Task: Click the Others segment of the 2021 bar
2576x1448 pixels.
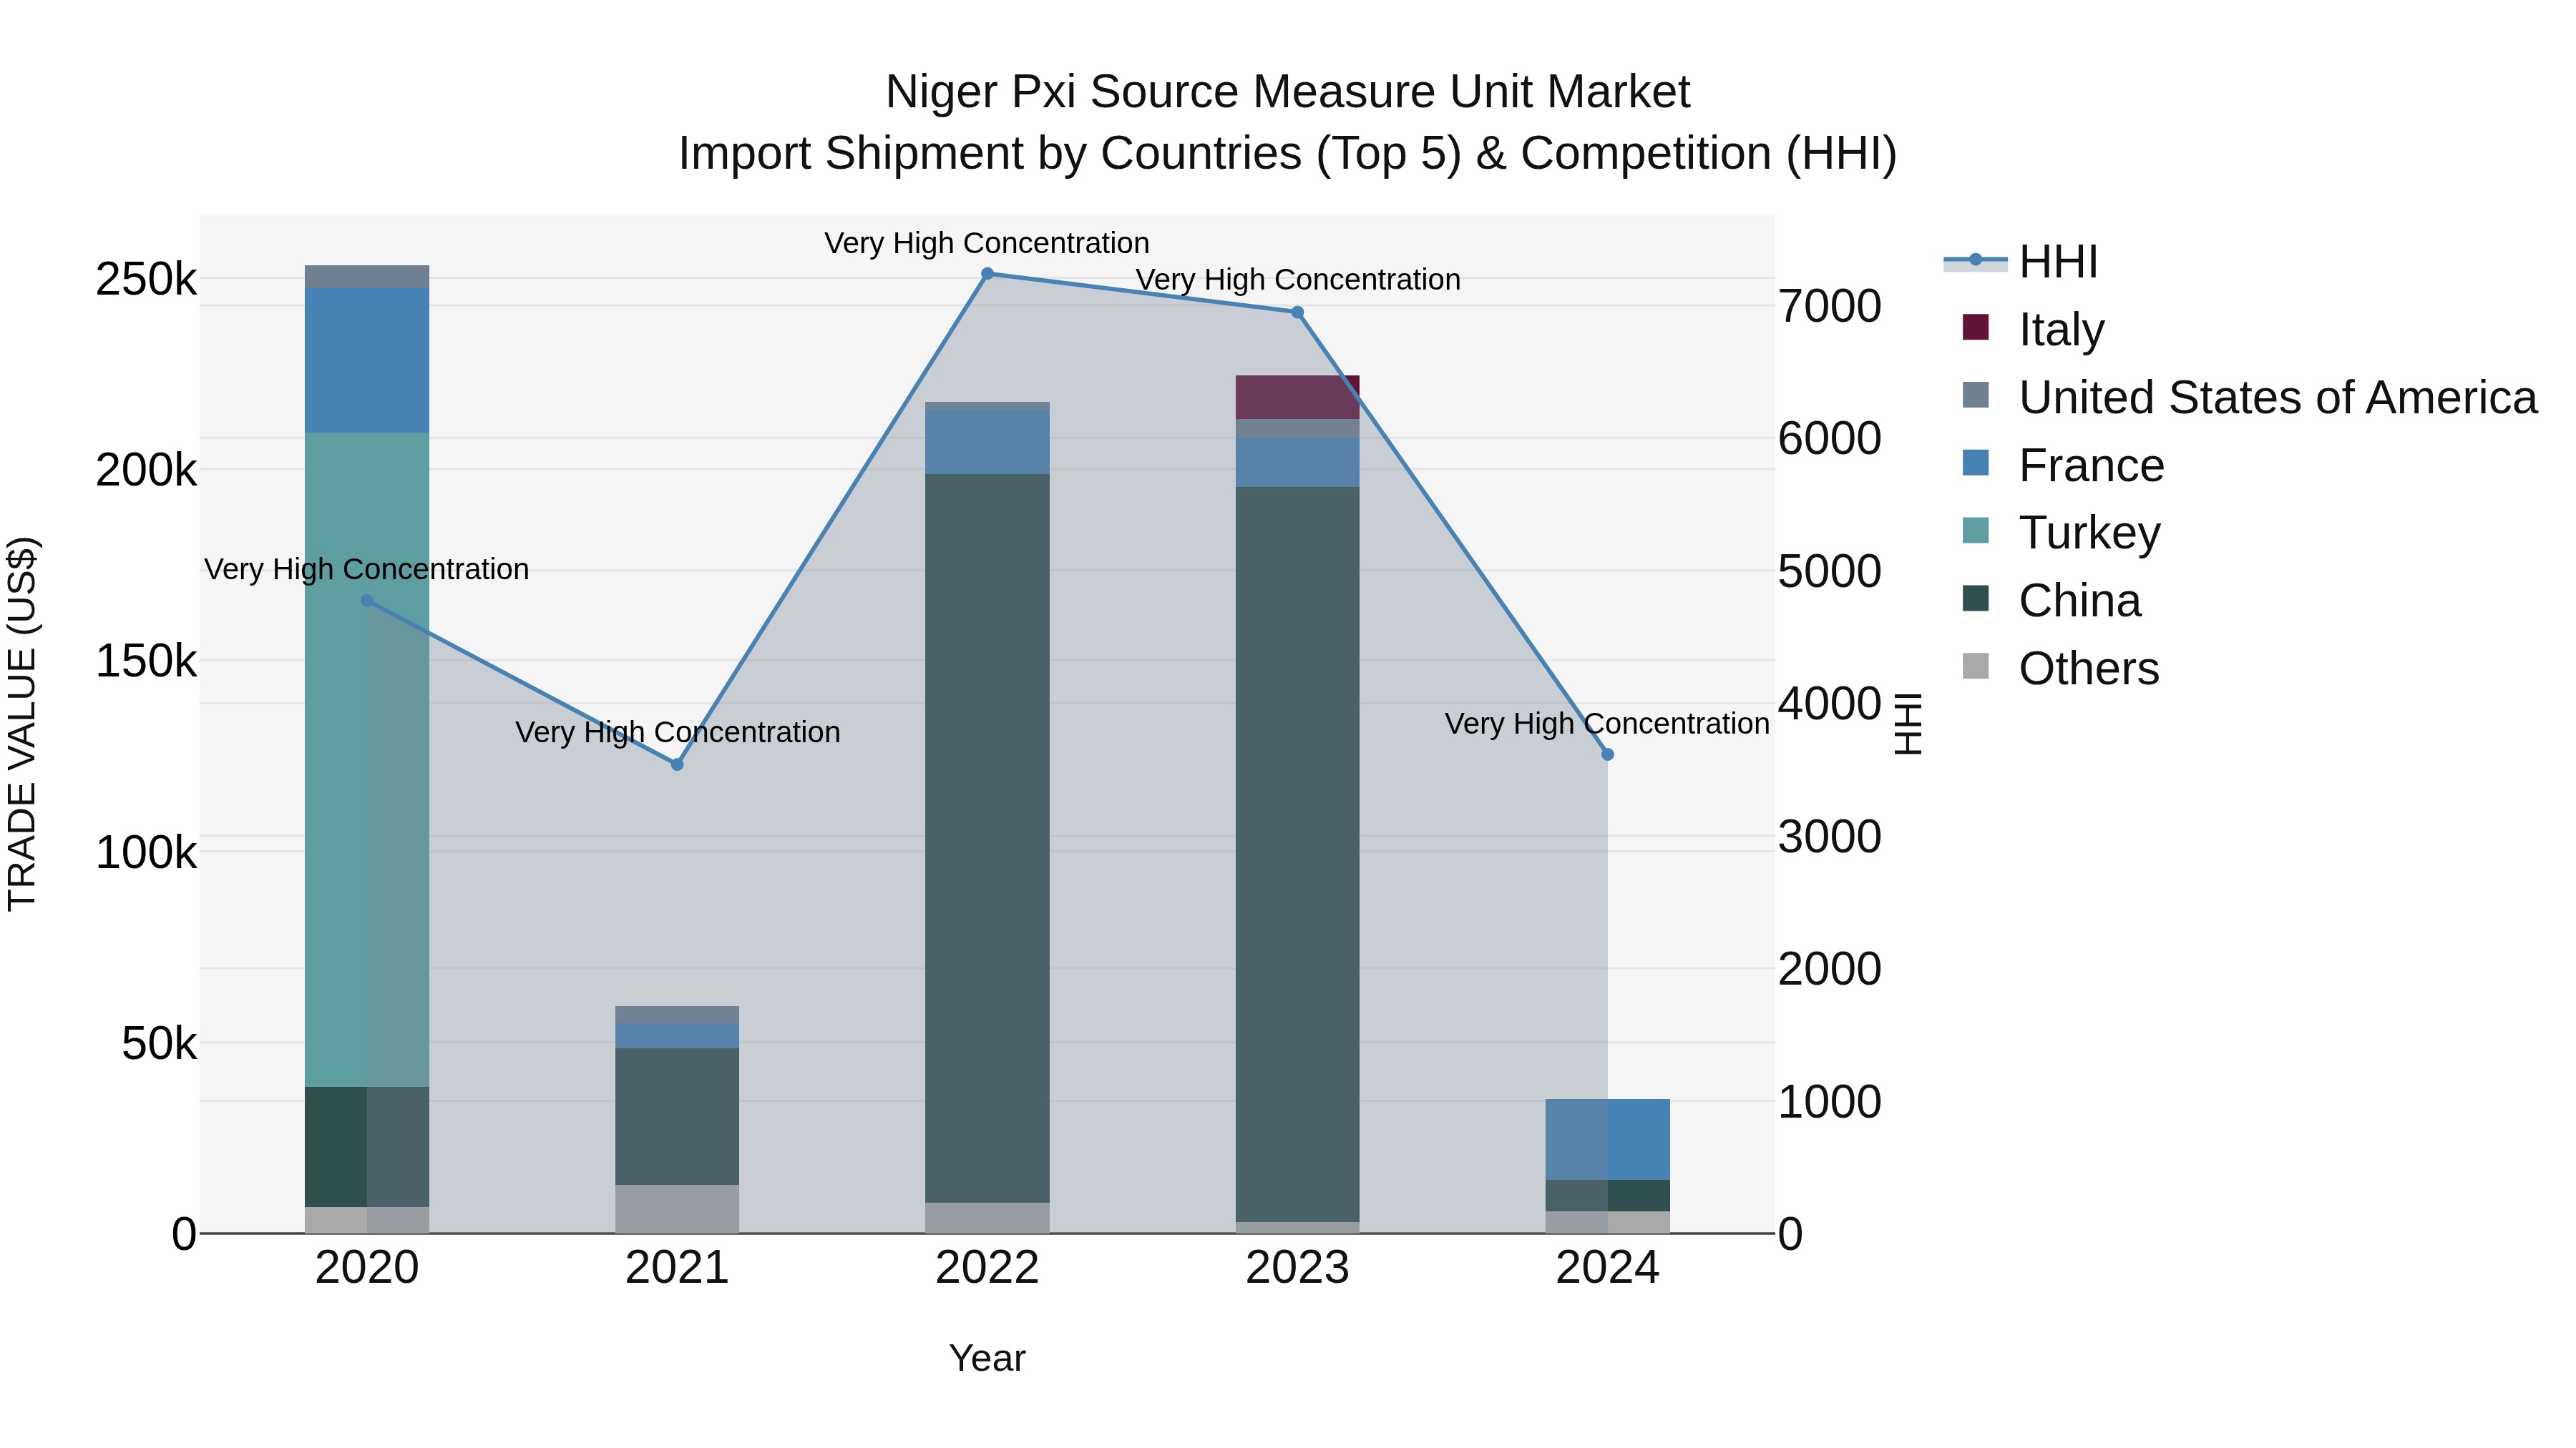Action: tap(677, 1209)
